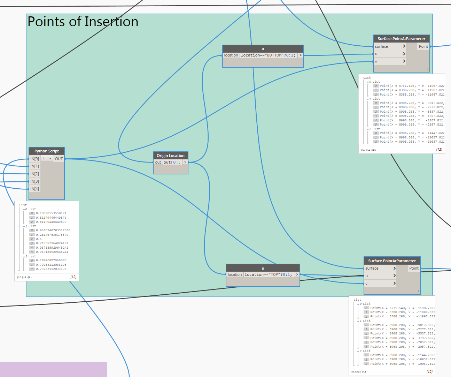Remove an input with the Python Script minus button
This screenshot has width=451, height=377.
pyautogui.click(x=50, y=158)
